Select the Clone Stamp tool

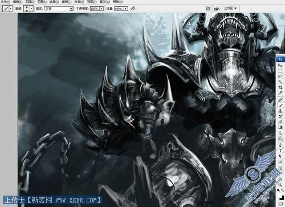pos(280,111)
